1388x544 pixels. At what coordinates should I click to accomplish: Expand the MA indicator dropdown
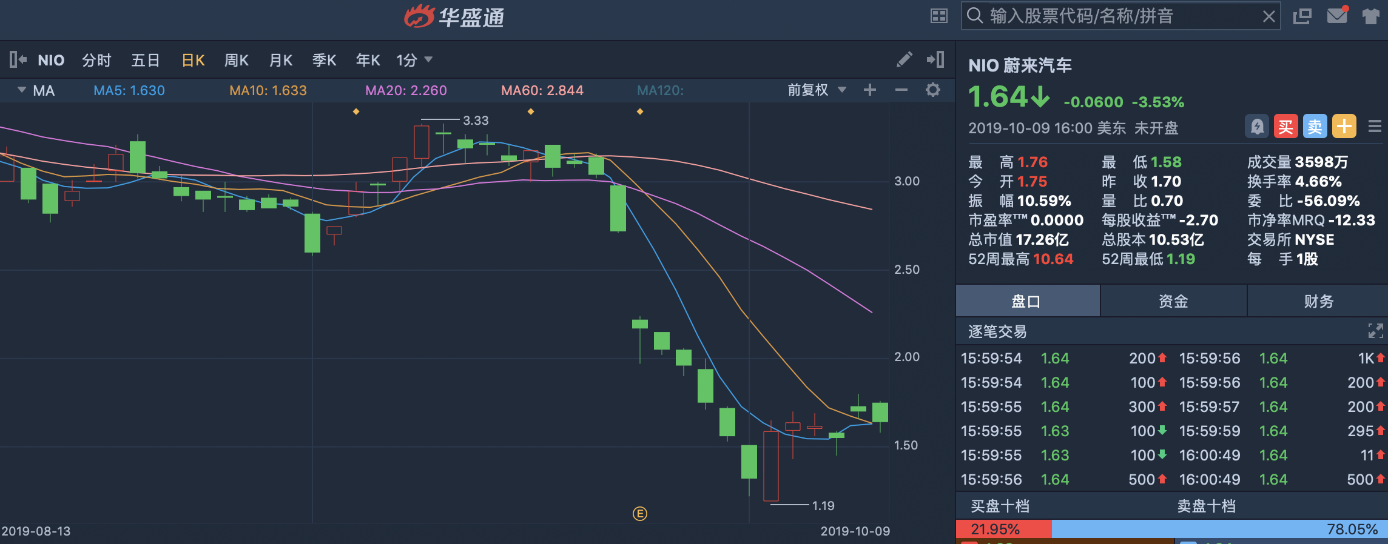[x=22, y=90]
